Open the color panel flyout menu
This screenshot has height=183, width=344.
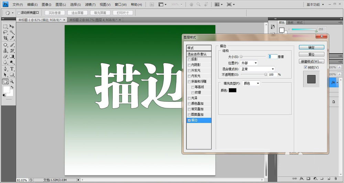tap(341, 23)
